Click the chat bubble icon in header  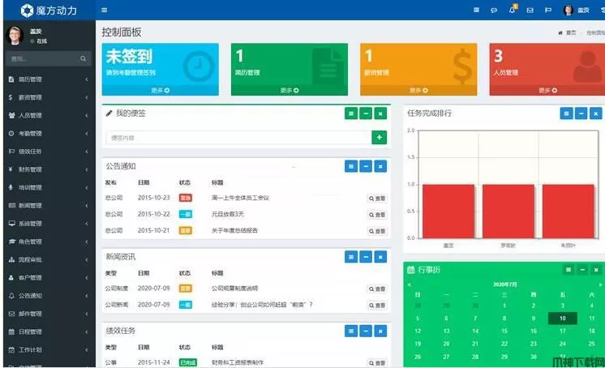pos(494,10)
